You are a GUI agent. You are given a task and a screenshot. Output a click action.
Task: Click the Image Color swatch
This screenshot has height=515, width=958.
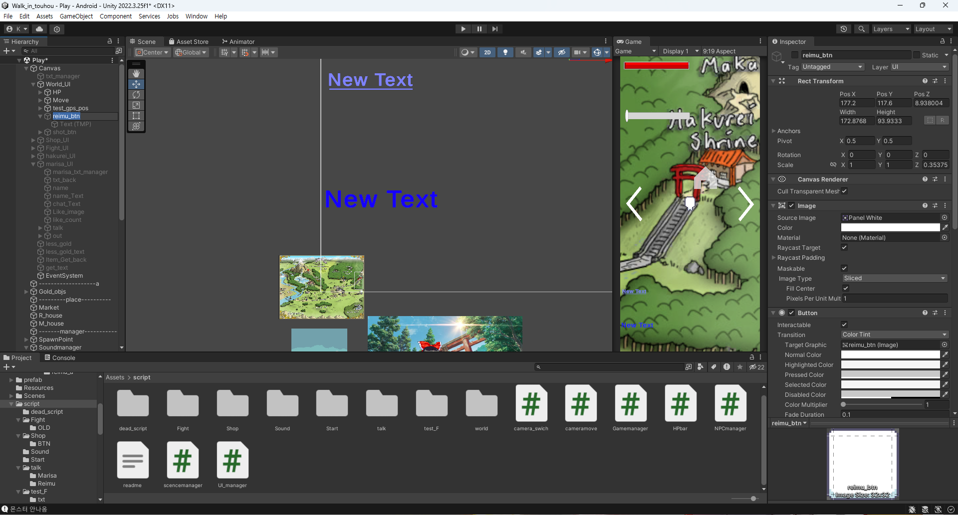890,227
